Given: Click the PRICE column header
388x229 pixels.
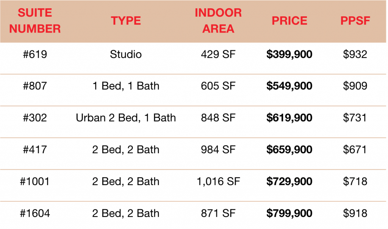Looking at the screenshot, I should pos(289,21).
